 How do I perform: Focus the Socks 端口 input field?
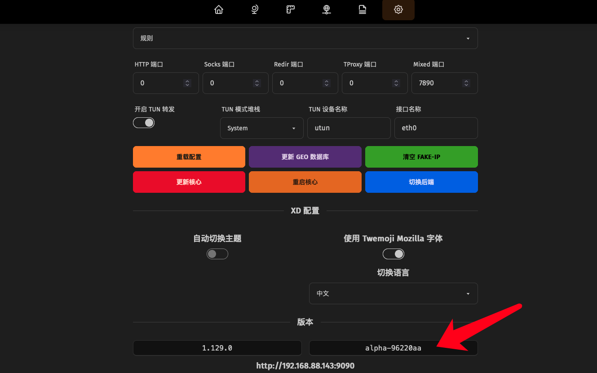click(x=235, y=83)
